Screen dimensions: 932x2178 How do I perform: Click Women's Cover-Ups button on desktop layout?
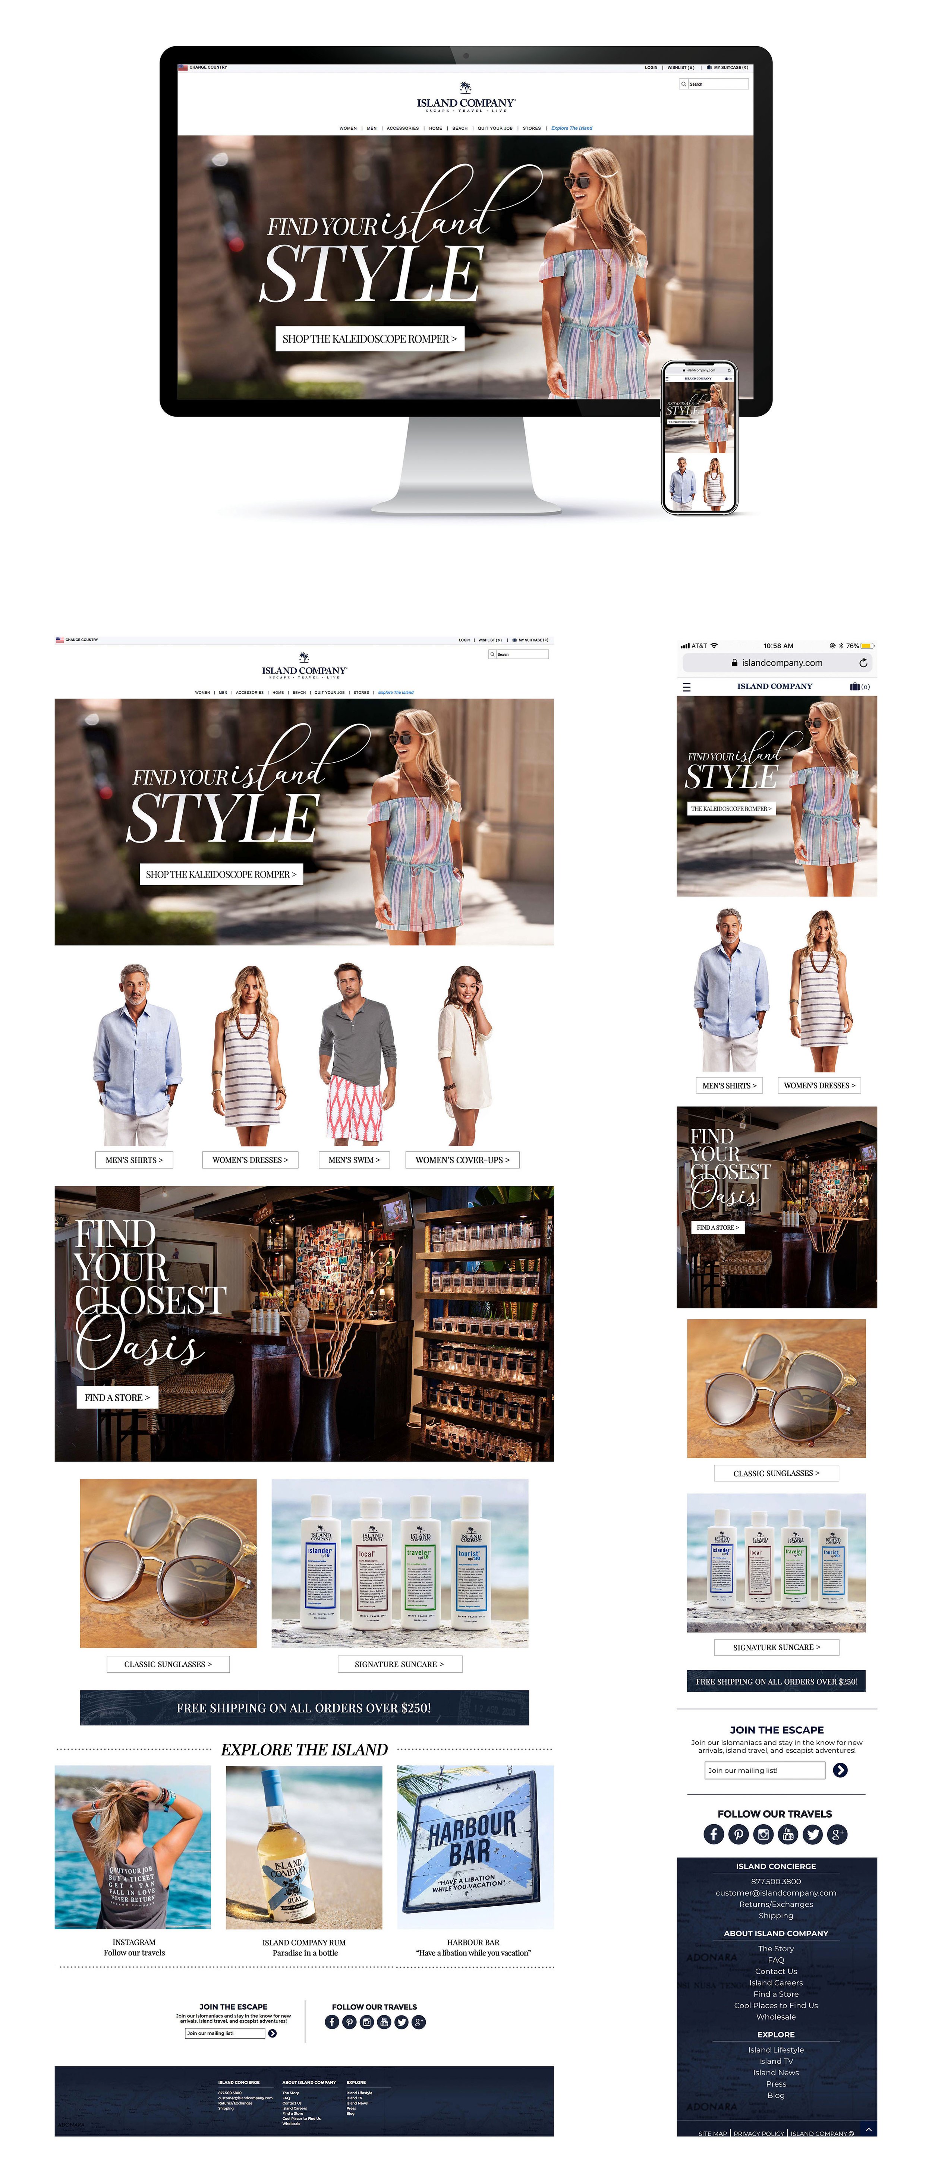462,1160
